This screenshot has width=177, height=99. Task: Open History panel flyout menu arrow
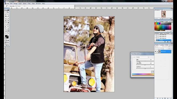click(172, 33)
